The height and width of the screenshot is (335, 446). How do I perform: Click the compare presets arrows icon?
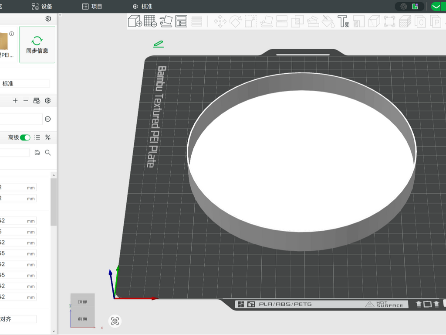tap(48, 137)
